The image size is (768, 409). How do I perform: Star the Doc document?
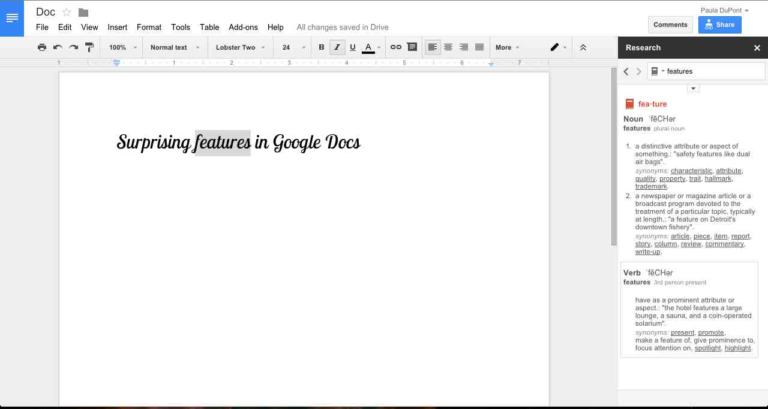(x=66, y=11)
